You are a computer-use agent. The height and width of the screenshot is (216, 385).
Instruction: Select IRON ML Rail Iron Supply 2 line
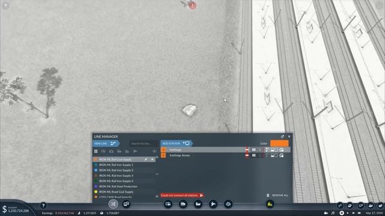(x=124, y=170)
